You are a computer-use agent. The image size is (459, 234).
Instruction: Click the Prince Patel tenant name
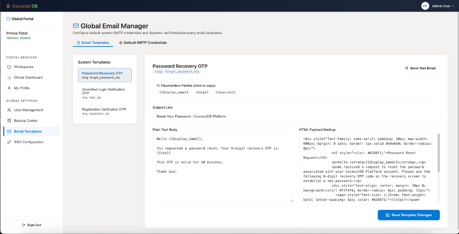tap(17, 33)
